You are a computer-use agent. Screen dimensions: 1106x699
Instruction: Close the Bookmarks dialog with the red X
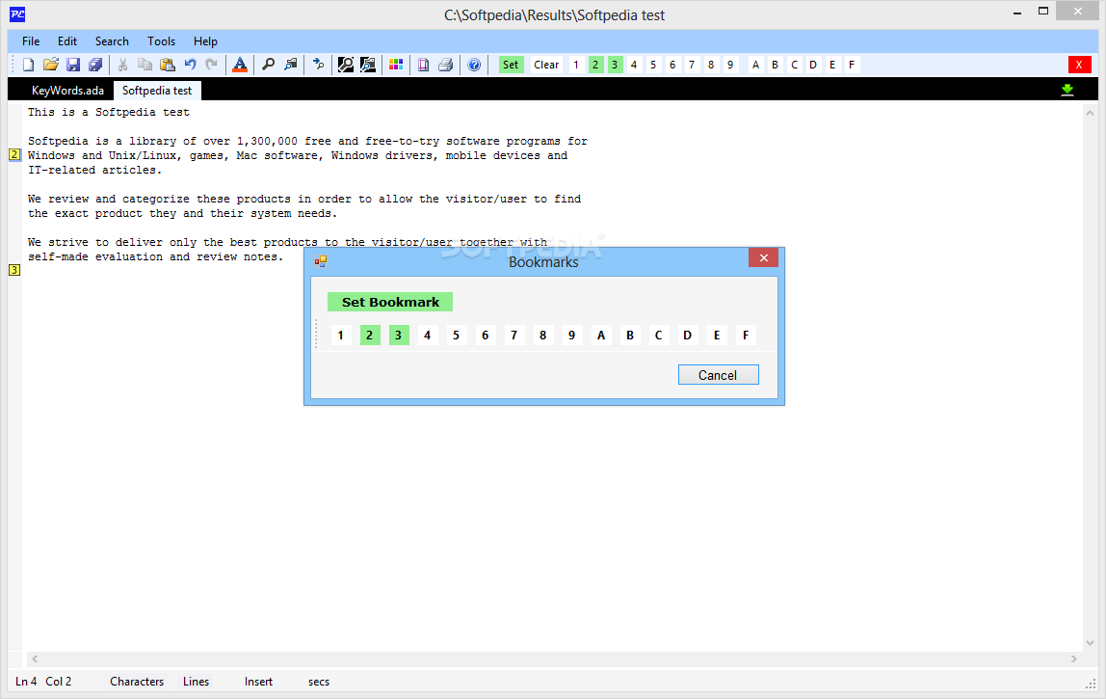point(764,257)
